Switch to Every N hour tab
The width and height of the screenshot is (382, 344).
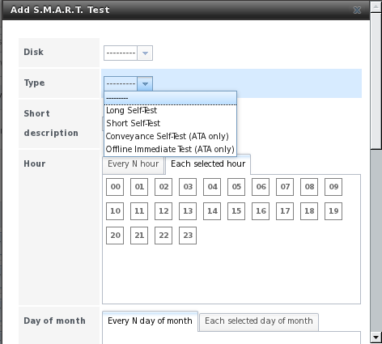134,164
